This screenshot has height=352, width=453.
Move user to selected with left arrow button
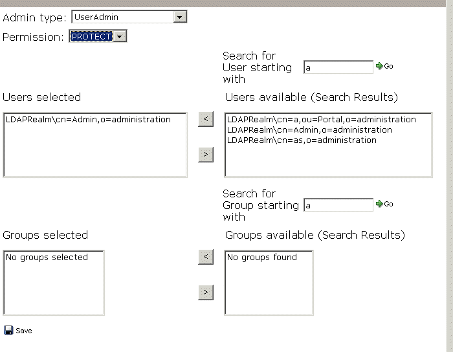205,120
